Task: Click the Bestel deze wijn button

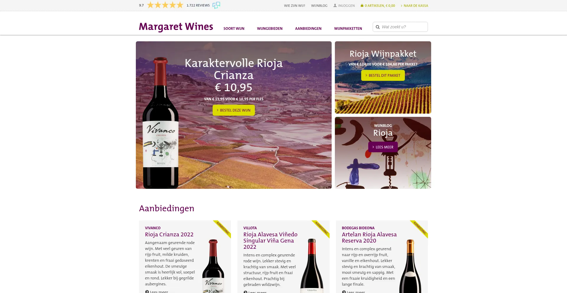Action: [x=234, y=110]
